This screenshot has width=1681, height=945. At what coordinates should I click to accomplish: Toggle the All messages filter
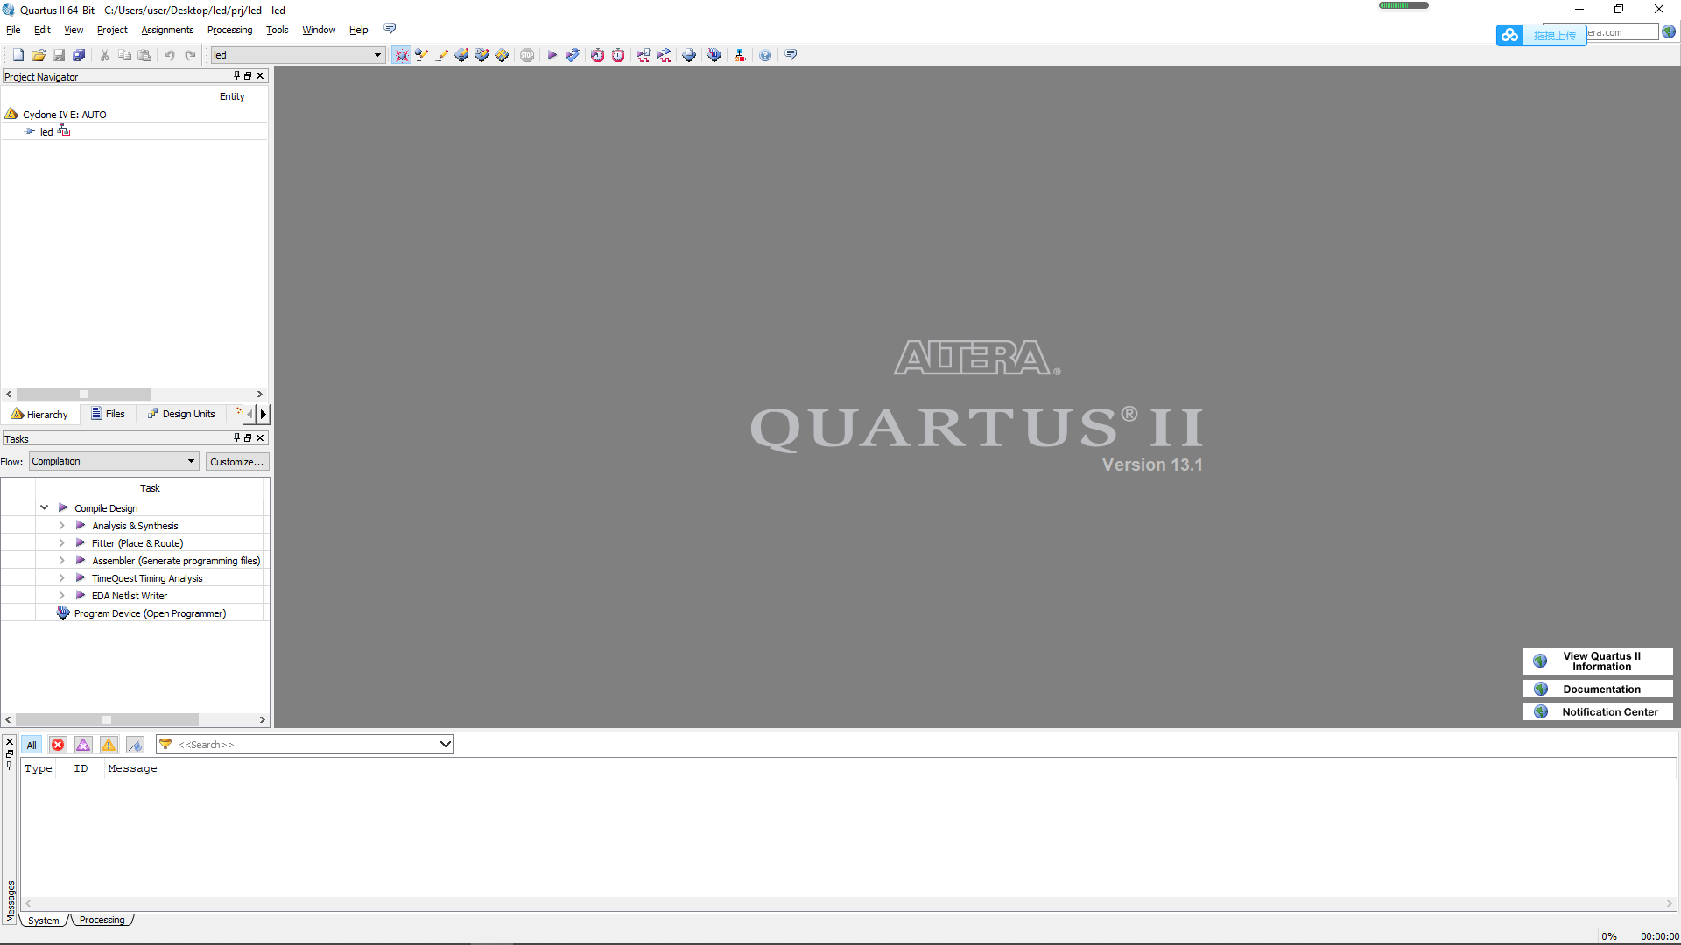32,745
